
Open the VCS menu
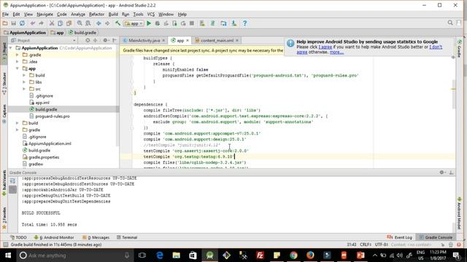coord(151,15)
